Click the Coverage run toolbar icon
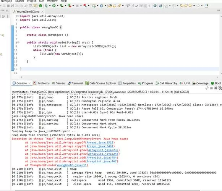The width and height of the screenshot is (222, 191). tap(62, 6)
